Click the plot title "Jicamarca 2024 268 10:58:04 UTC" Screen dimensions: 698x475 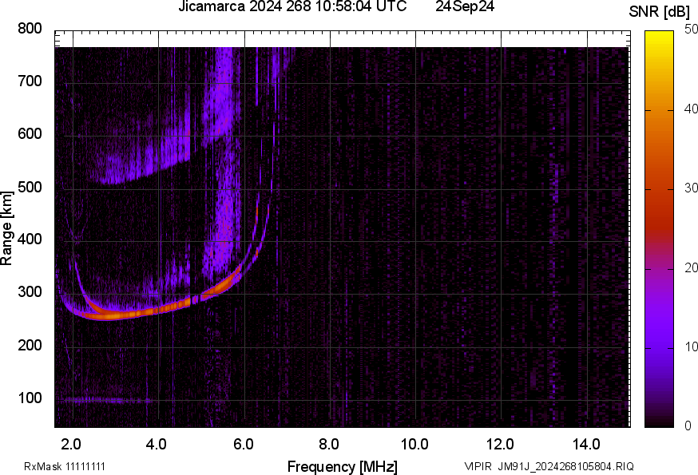292,6
